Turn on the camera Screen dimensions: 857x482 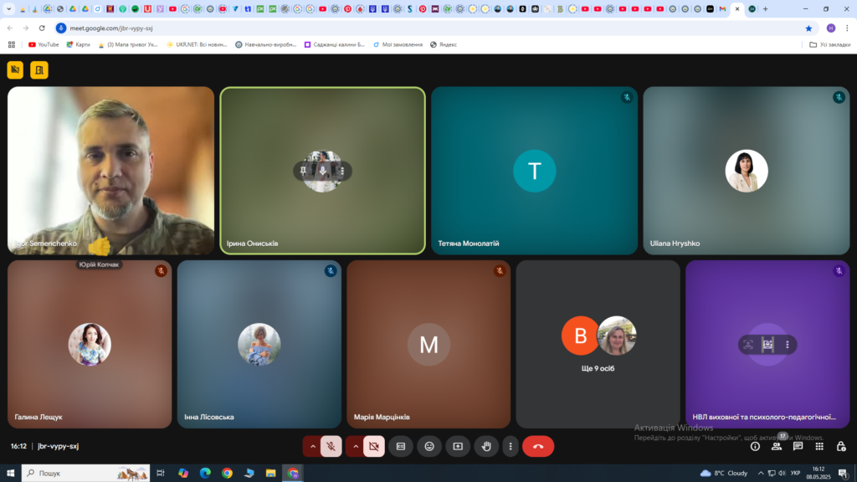click(374, 447)
